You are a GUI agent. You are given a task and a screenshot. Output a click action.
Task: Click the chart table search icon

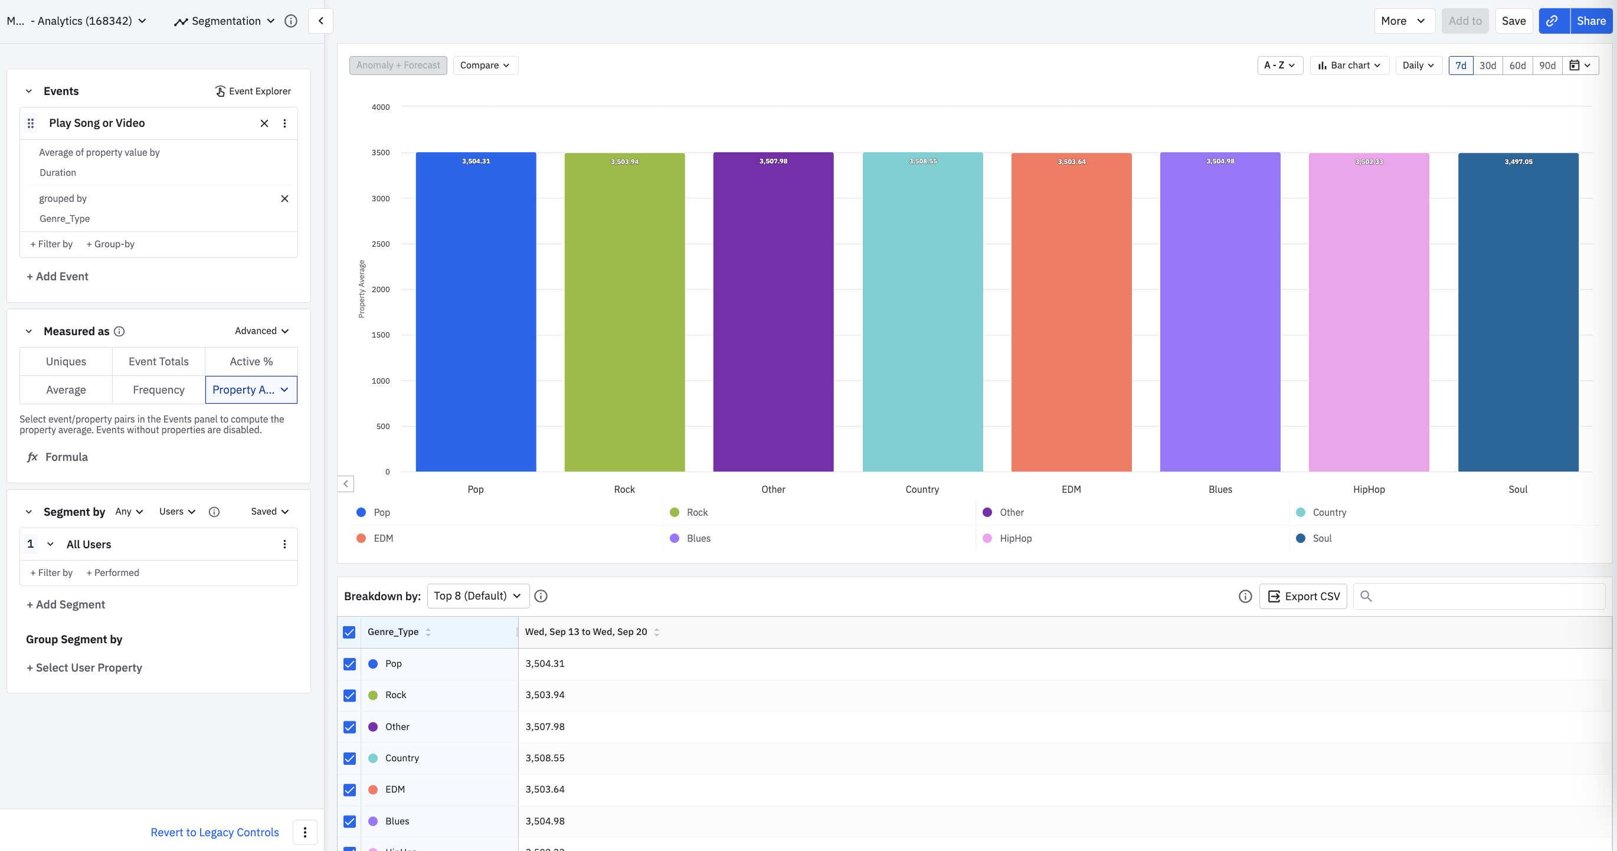(1366, 596)
